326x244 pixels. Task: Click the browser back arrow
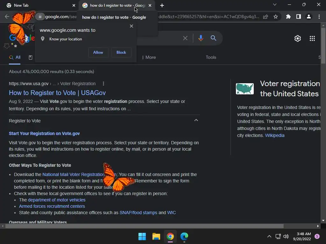7,17
